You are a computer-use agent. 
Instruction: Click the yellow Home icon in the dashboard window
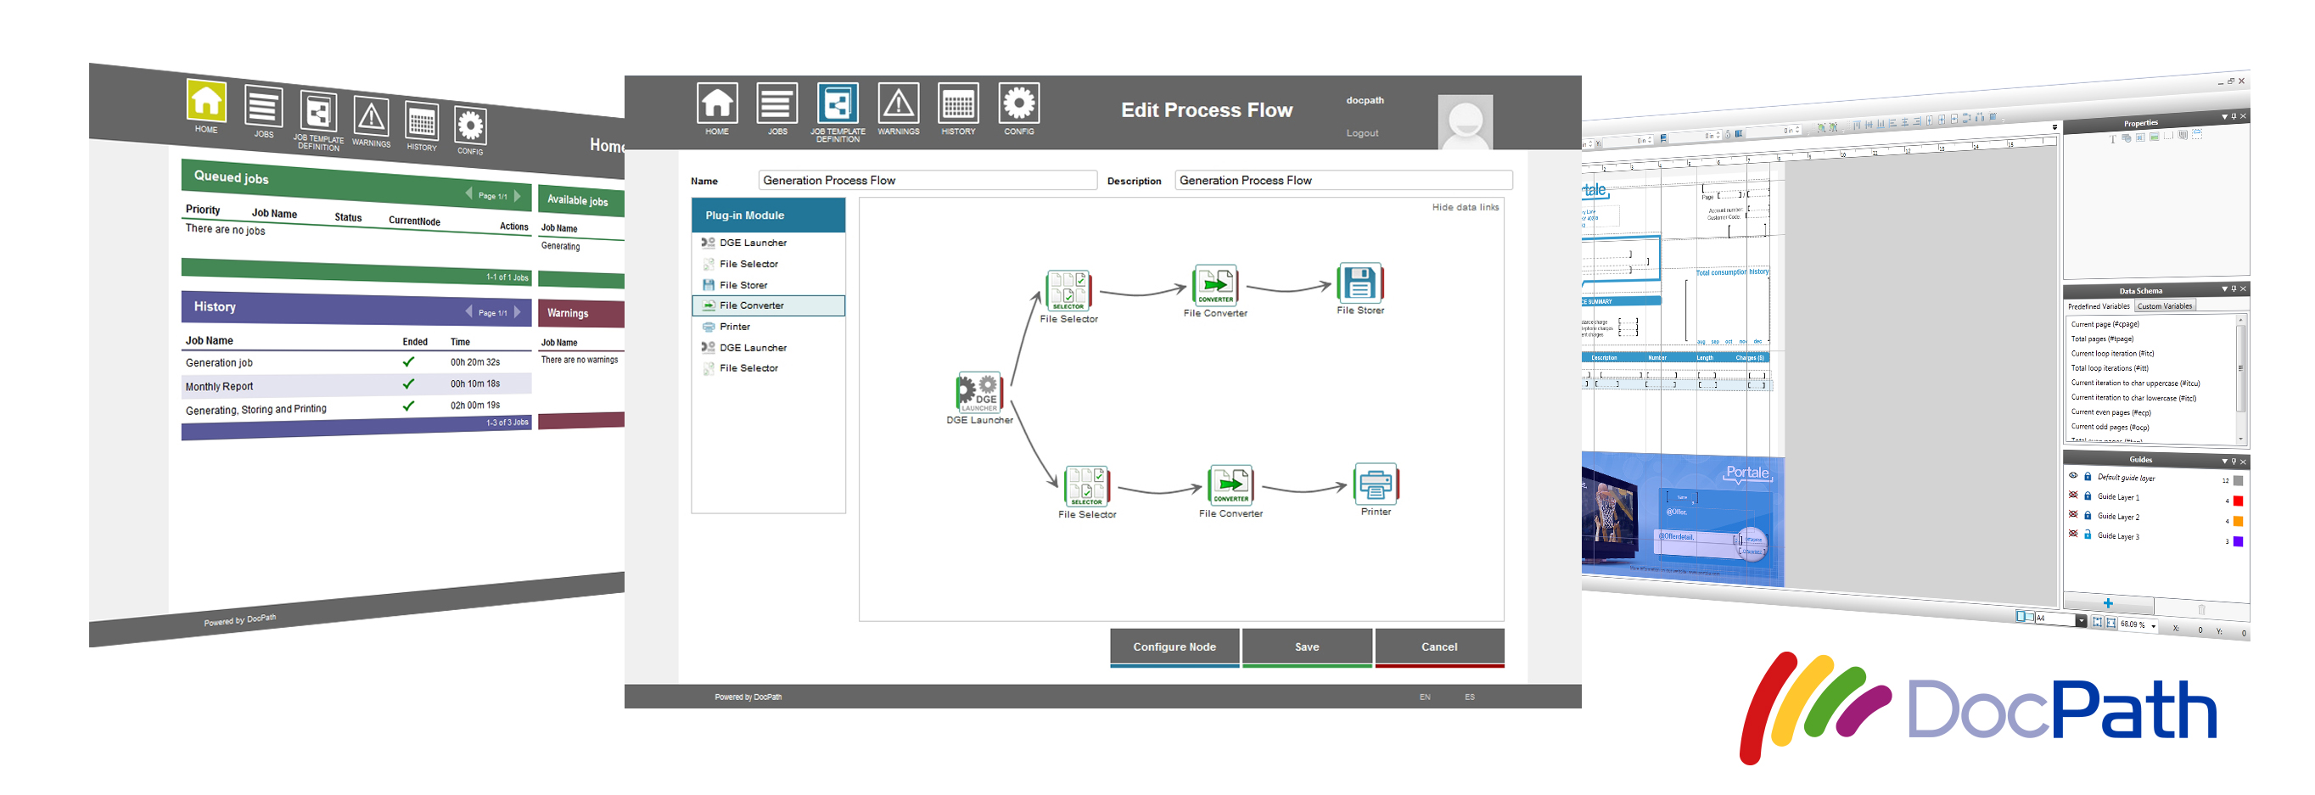click(206, 100)
